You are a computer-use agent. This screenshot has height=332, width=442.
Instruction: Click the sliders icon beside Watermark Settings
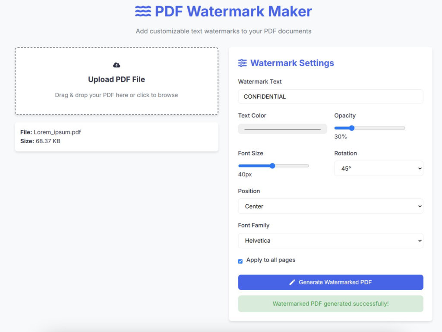point(243,63)
